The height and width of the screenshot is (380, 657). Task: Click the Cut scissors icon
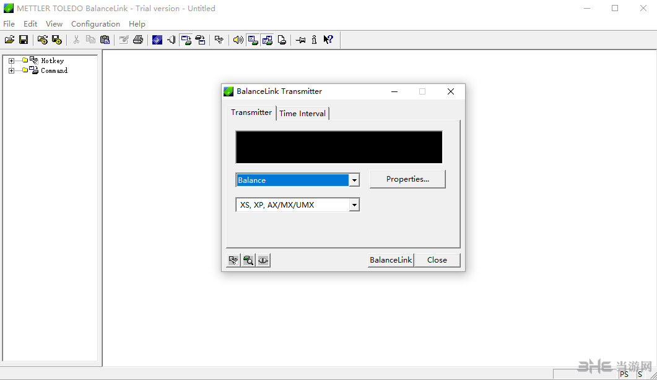point(76,40)
